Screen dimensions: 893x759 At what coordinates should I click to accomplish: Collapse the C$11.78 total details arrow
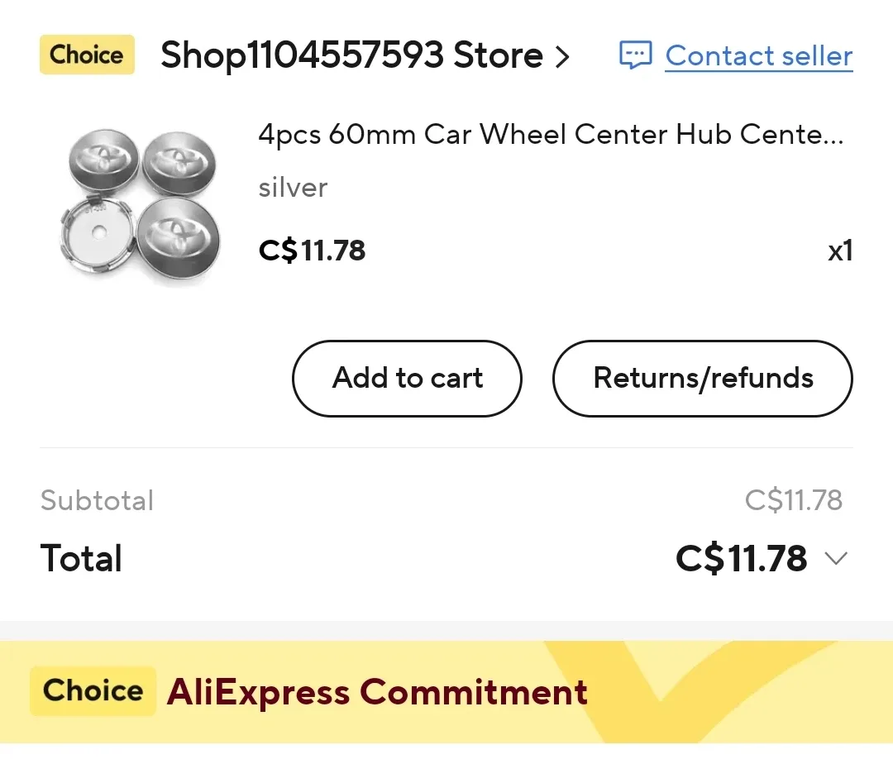tap(836, 558)
